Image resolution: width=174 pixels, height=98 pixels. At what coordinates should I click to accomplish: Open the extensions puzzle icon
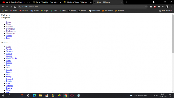(159, 7)
